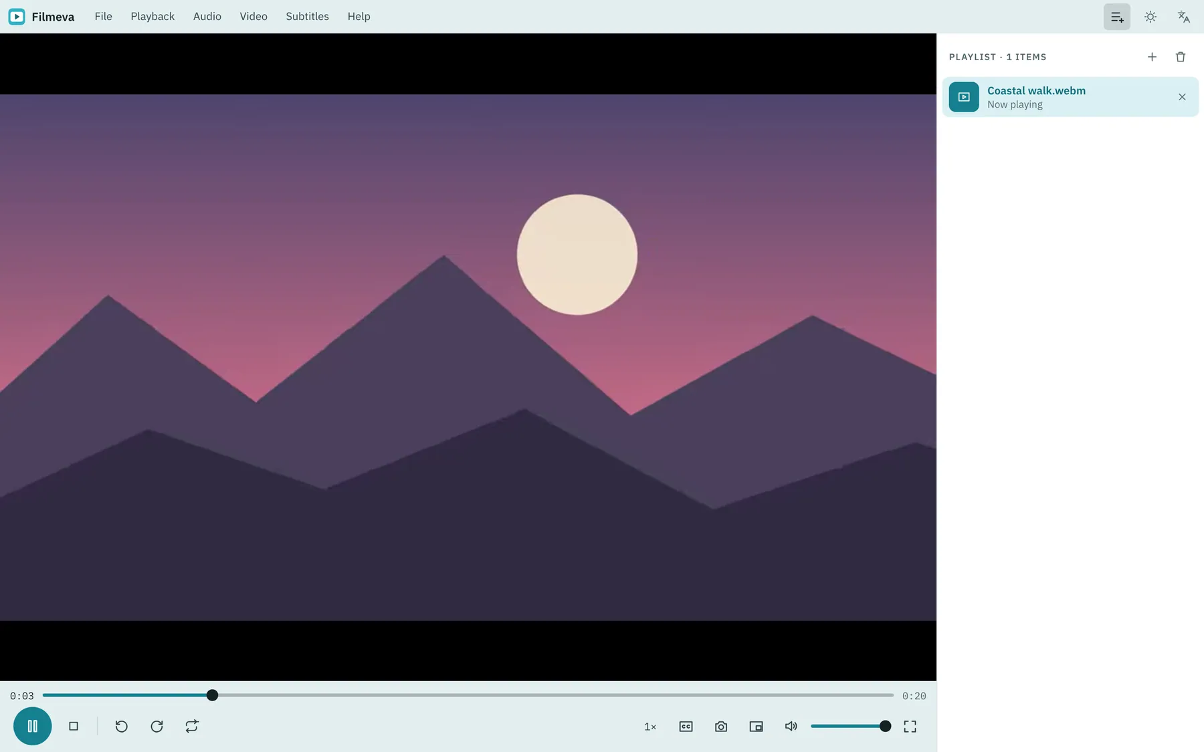The width and height of the screenshot is (1204, 752).
Task: Clear the playlist with the trash icon
Action: [1181, 57]
